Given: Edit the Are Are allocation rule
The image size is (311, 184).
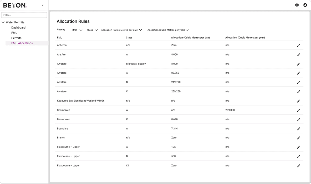Looking at the screenshot, I should click(298, 55).
